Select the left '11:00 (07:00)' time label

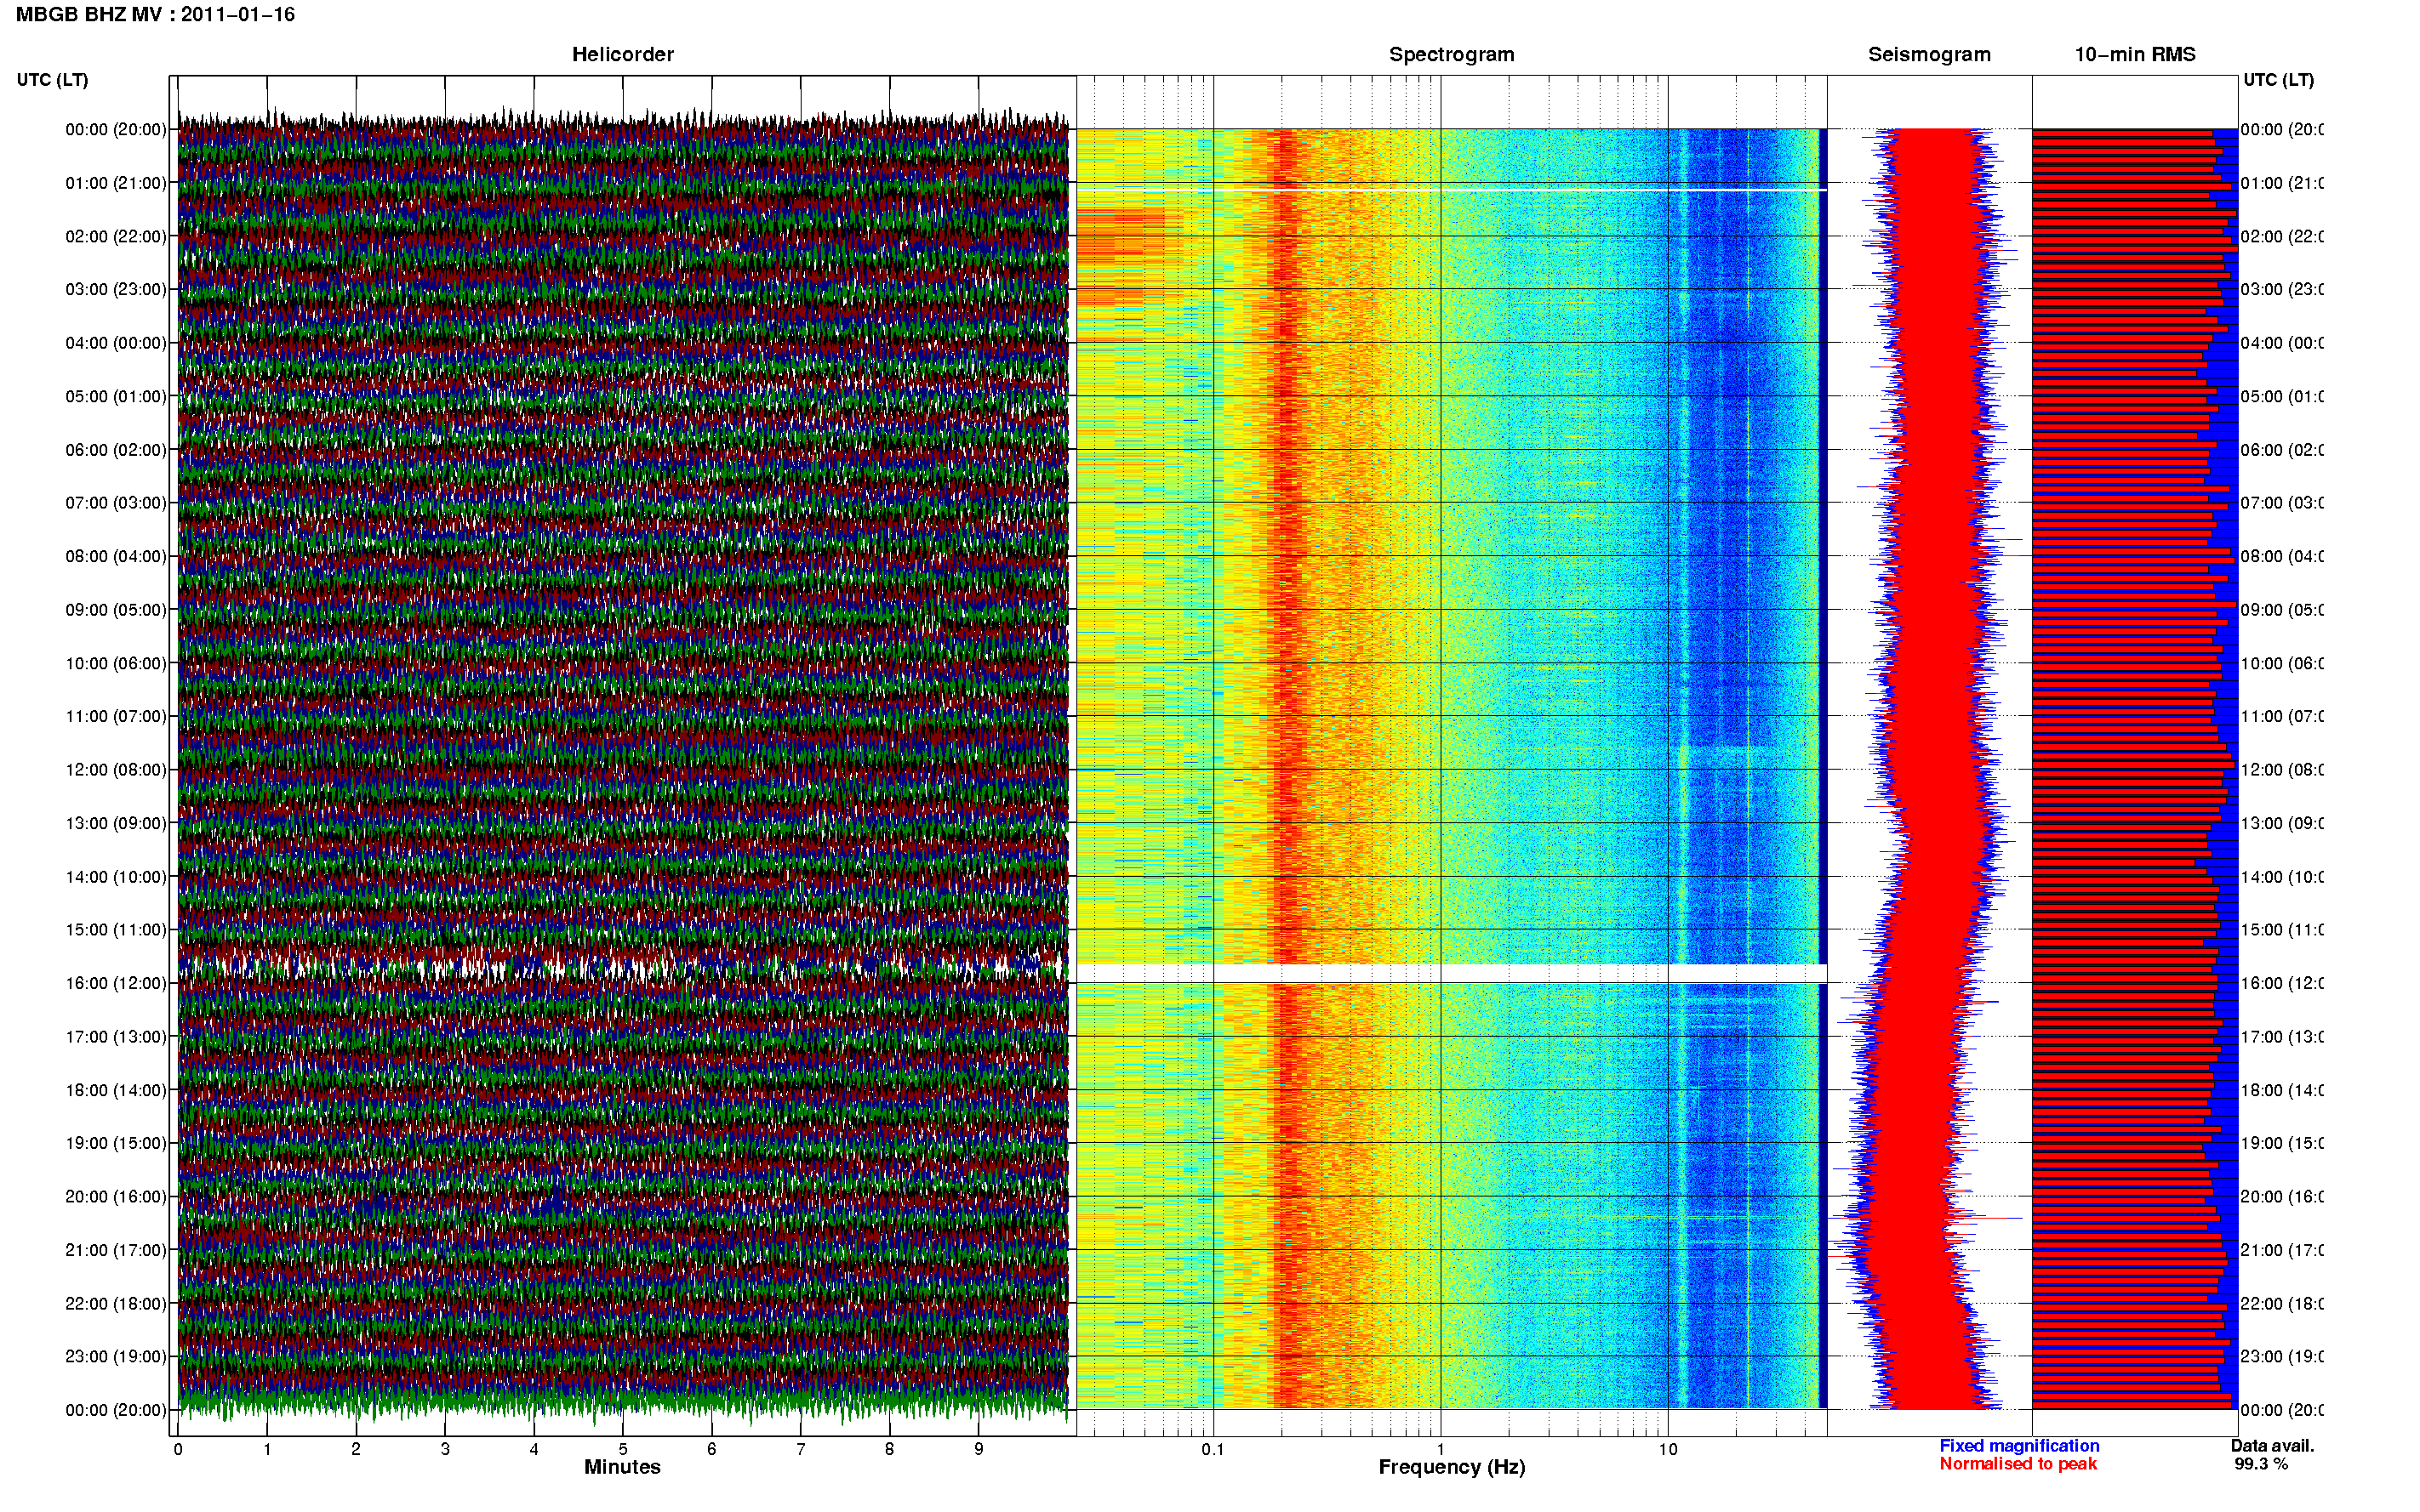pyautogui.click(x=116, y=716)
